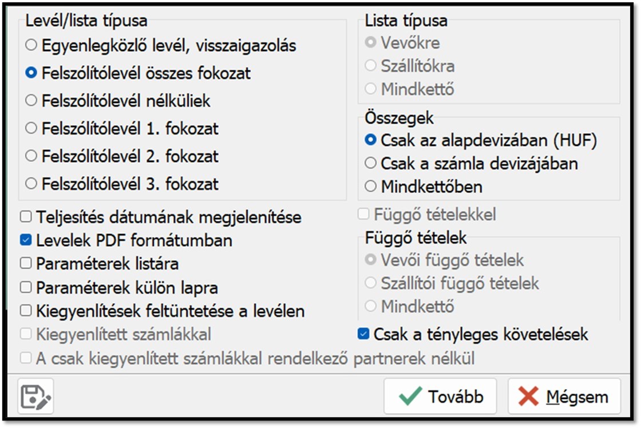Select Egyenlegközlő levél, visszaigazolás option

(x=31, y=45)
